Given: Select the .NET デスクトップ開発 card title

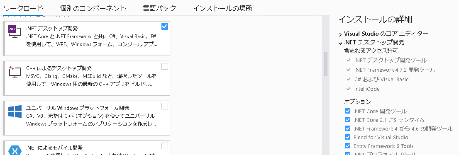Looking at the screenshot, I should (x=52, y=28).
